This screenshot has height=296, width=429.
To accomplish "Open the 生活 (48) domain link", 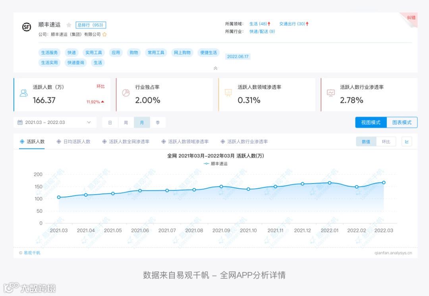I will coord(258,24).
